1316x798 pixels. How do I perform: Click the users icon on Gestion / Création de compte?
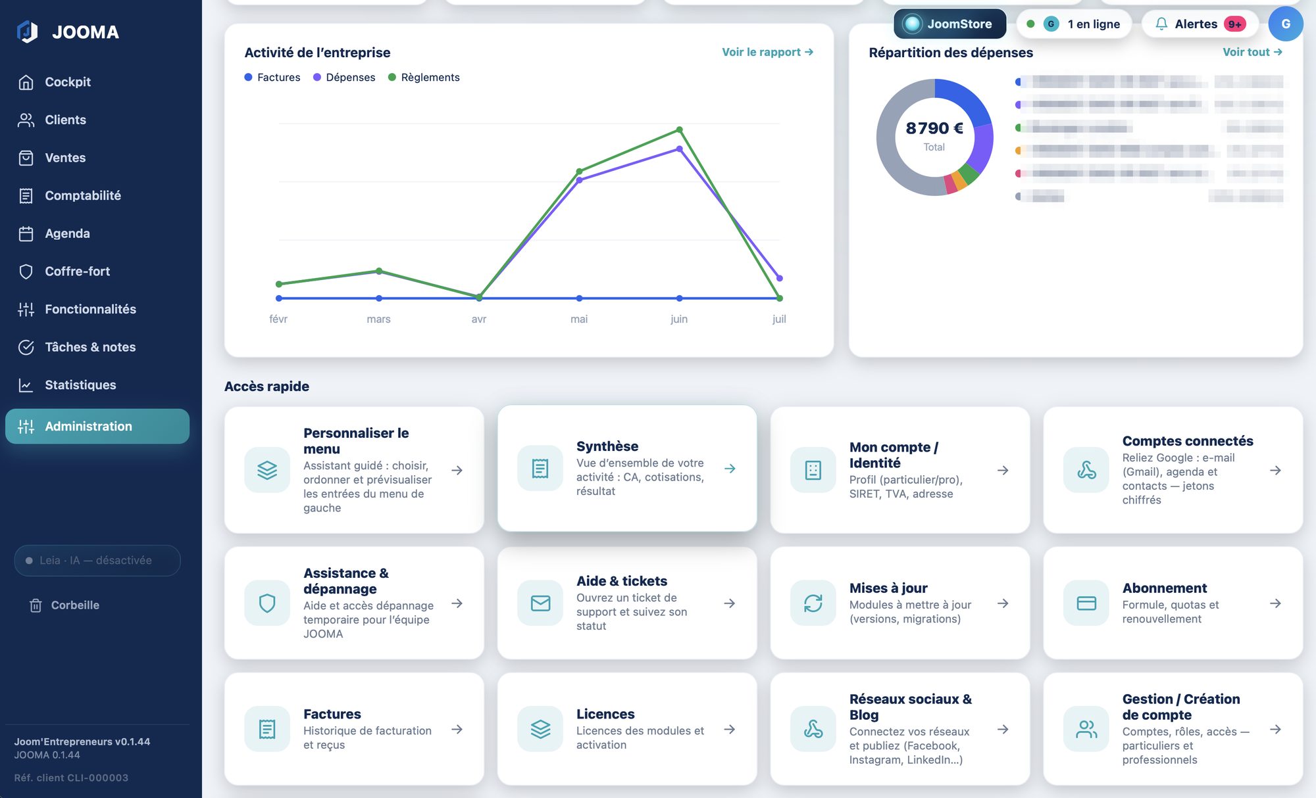click(1086, 729)
